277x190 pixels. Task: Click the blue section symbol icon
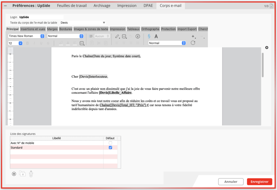(149, 36)
